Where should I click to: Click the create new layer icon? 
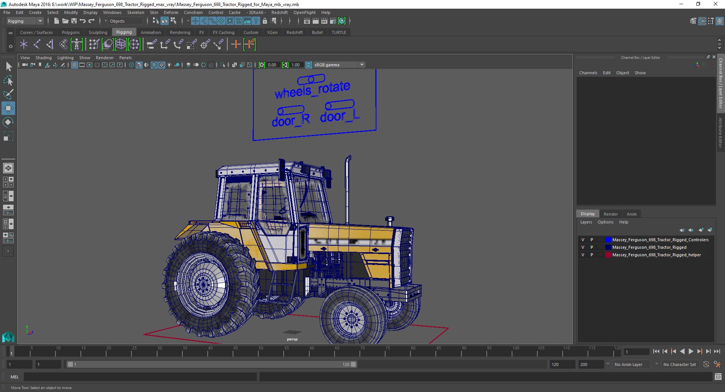click(701, 230)
